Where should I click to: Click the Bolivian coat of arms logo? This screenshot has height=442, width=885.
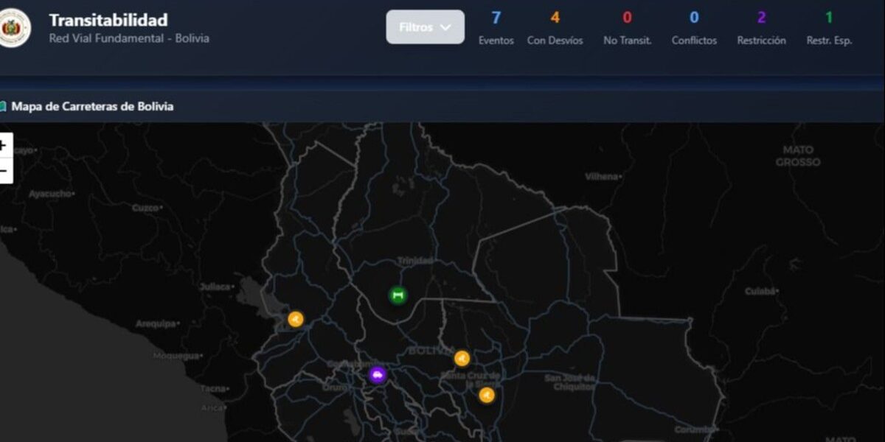[13, 28]
